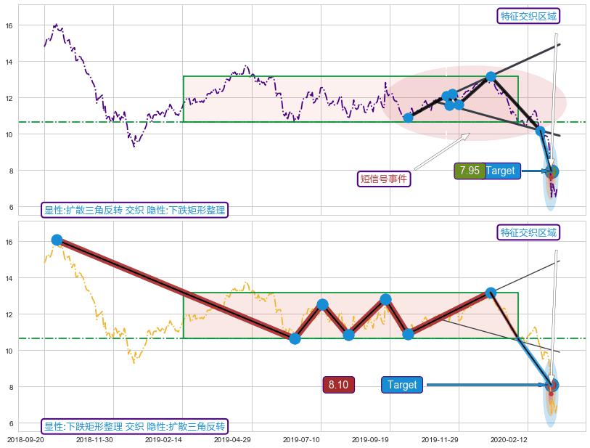590x448 pixels.
Task: Click the top chart's blue marker near 10 before the drop
Action: point(540,131)
